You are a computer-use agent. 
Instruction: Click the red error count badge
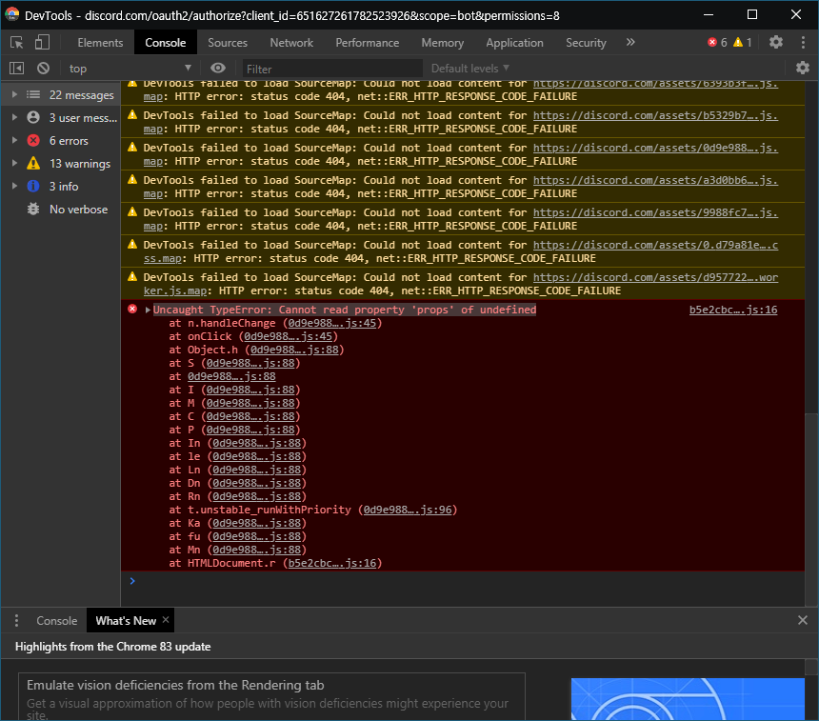click(x=717, y=42)
